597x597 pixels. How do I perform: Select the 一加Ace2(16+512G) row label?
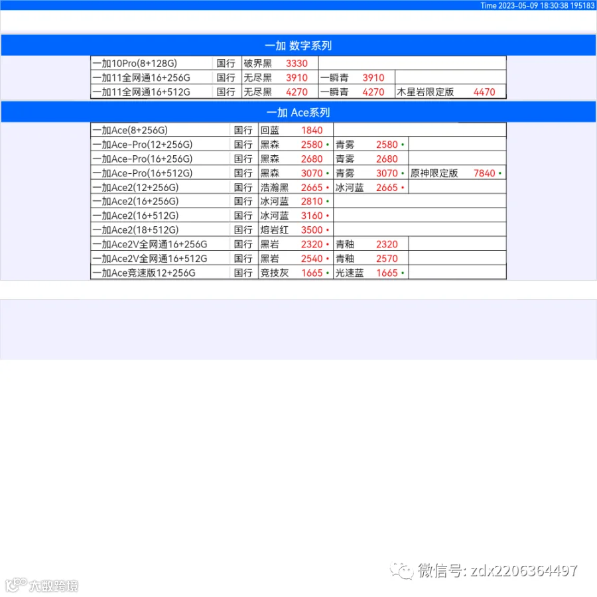[x=161, y=216]
